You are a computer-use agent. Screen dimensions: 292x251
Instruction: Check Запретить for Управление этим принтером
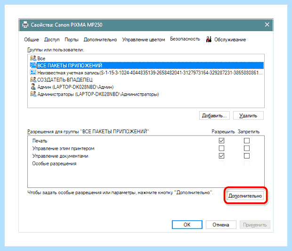point(247,148)
